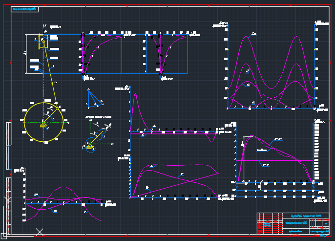The image size is (335, 241).
Task: Click the X-shaped crosshair marker near the bottom border
Action: click(x=40, y=231)
